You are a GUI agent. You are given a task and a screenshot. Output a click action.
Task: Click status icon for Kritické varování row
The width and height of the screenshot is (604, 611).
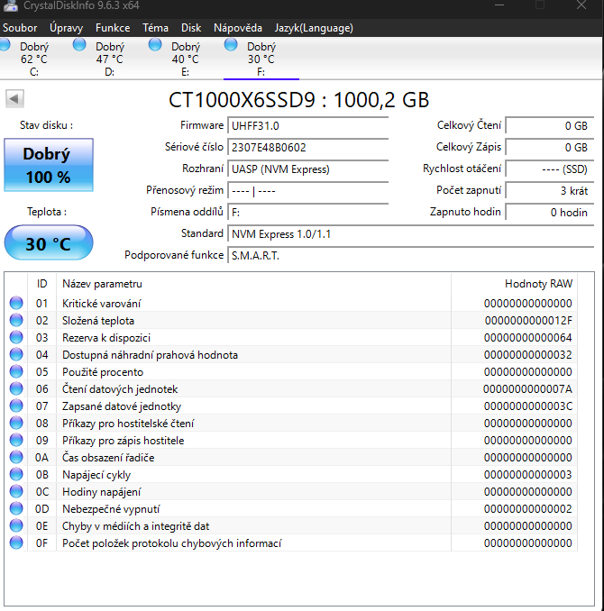coord(16,303)
